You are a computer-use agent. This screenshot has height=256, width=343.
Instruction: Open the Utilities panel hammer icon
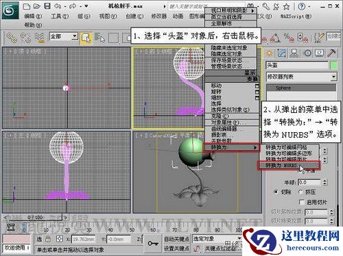332,53
